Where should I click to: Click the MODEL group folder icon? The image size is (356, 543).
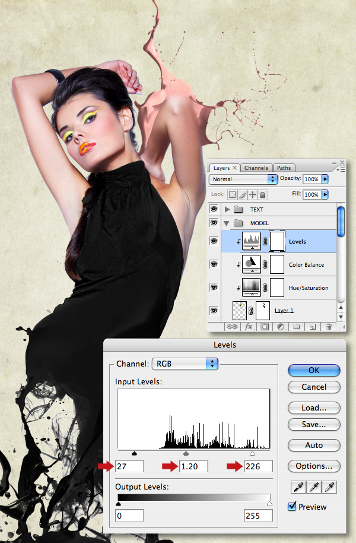[x=238, y=223]
